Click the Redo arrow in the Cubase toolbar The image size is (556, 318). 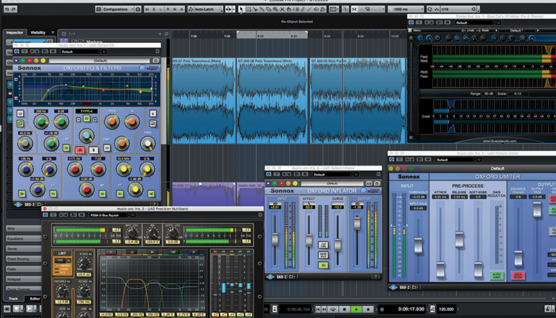(13, 9)
